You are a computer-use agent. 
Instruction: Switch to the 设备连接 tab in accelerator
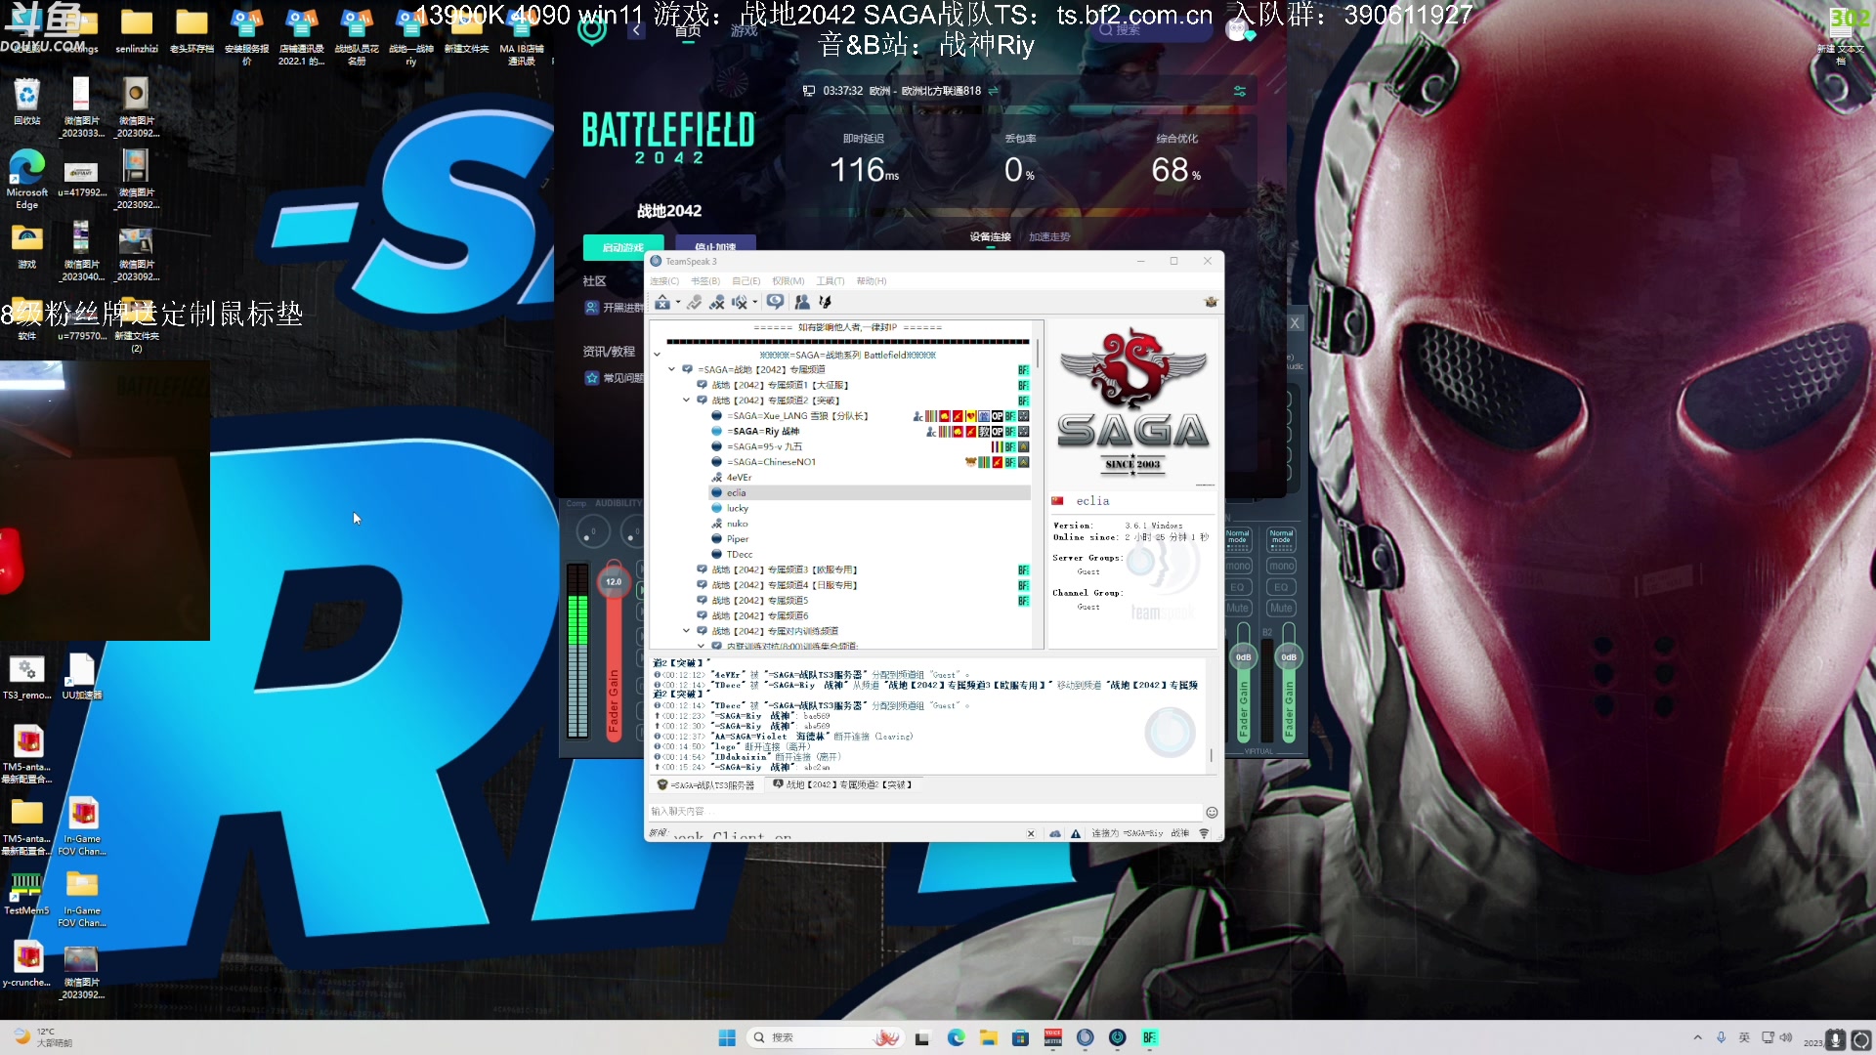click(x=991, y=237)
